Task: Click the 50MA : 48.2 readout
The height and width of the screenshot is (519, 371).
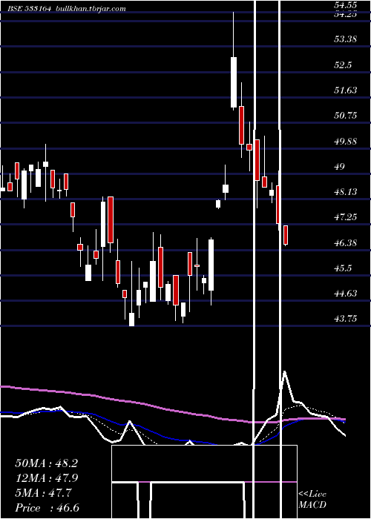Action: click(x=46, y=463)
